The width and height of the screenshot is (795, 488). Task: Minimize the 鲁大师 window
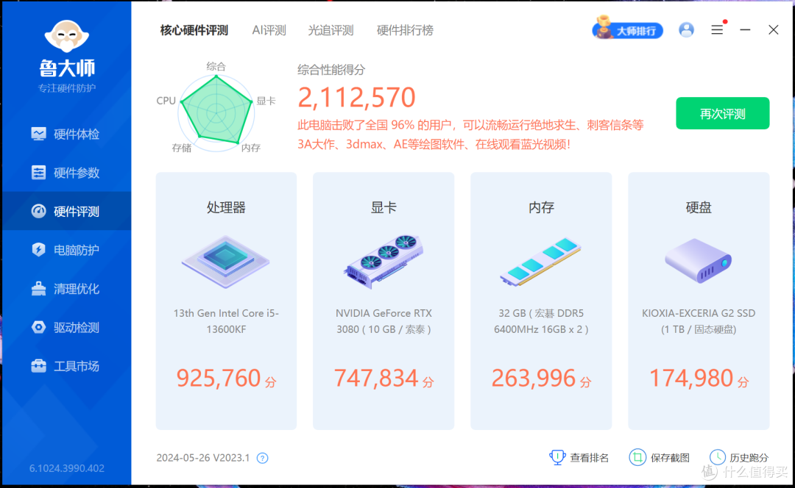point(745,30)
